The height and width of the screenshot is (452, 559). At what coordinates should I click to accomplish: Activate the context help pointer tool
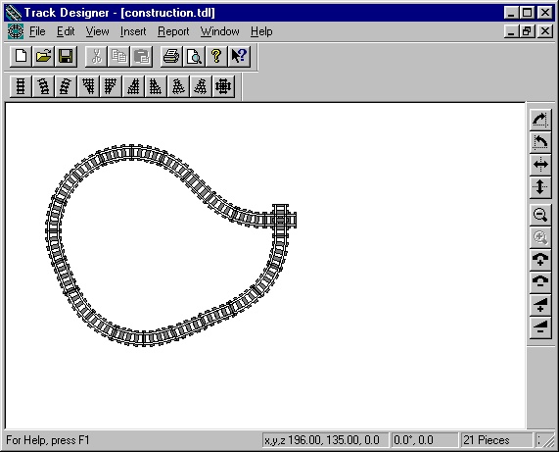[x=239, y=57]
